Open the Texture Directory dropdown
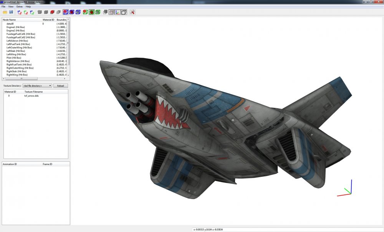Image resolution: width=384 pixels, height=232 pixels. coord(37,86)
